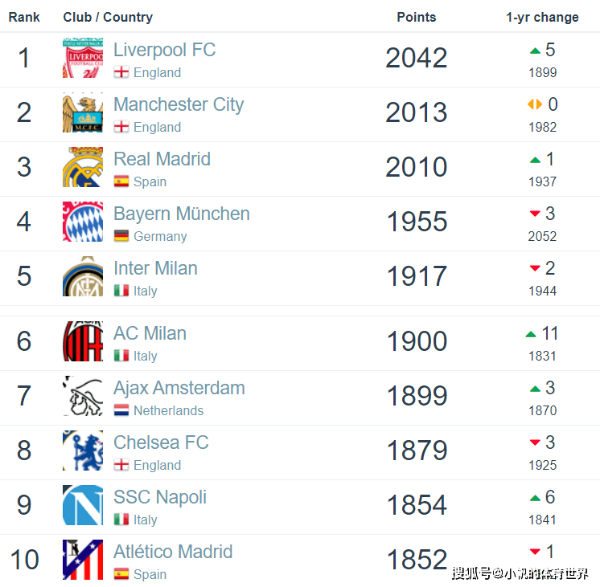Click the Manchester City crest logo
The image size is (600, 587).
83,112
